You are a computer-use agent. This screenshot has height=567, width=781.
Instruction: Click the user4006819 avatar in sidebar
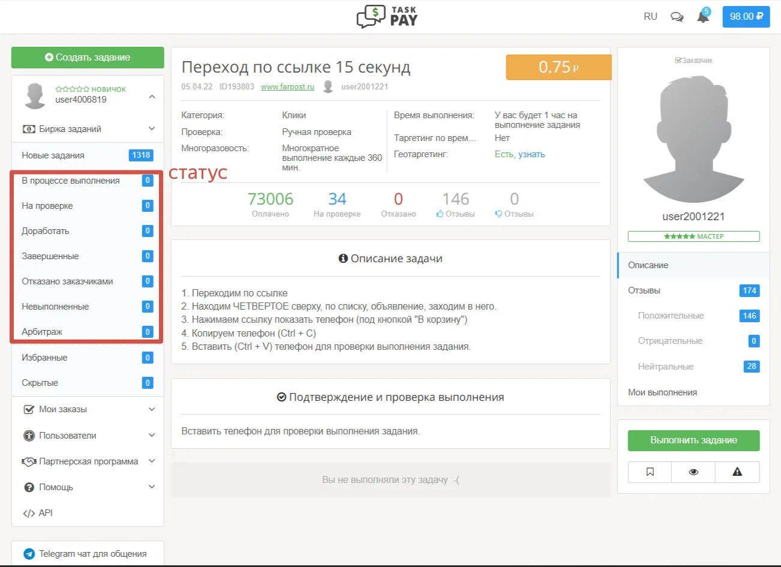(x=35, y=95)
